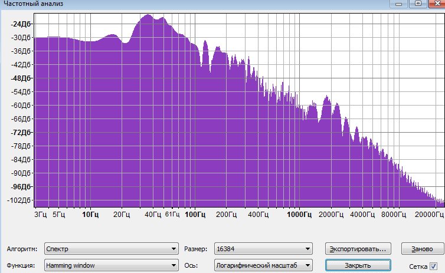Open the Размер dropdown showing 16384
Viewport: 445px width, 273px height.
coord(263,249)
